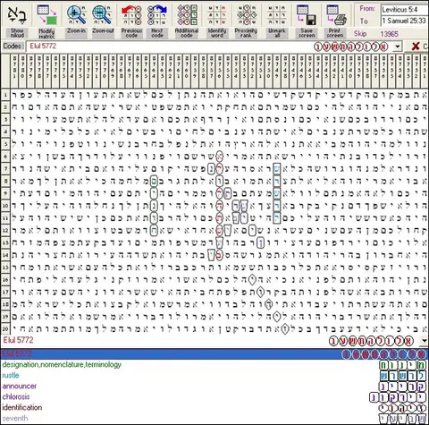
Task: Toggle the Show nikud icon
Action: [17, 14]
